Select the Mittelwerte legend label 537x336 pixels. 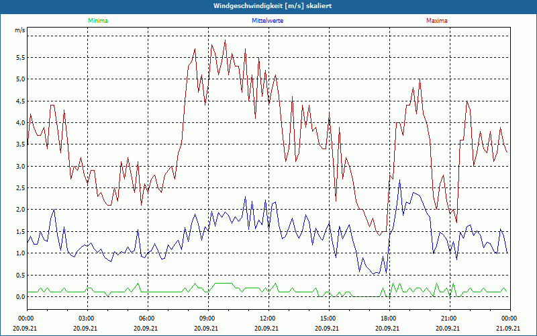(x=267, y=21)
